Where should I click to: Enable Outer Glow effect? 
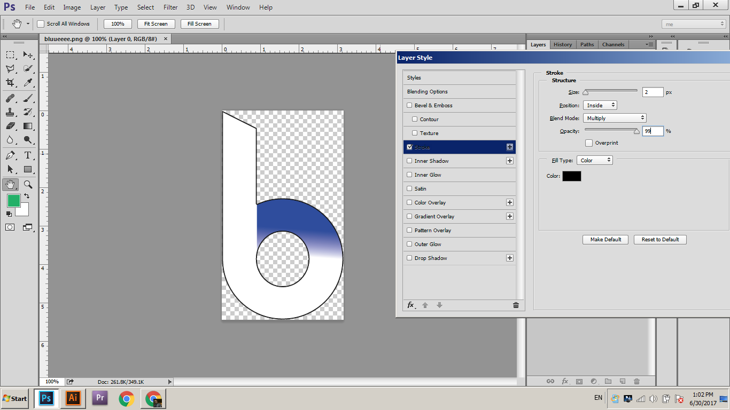(x=410, y=245)
